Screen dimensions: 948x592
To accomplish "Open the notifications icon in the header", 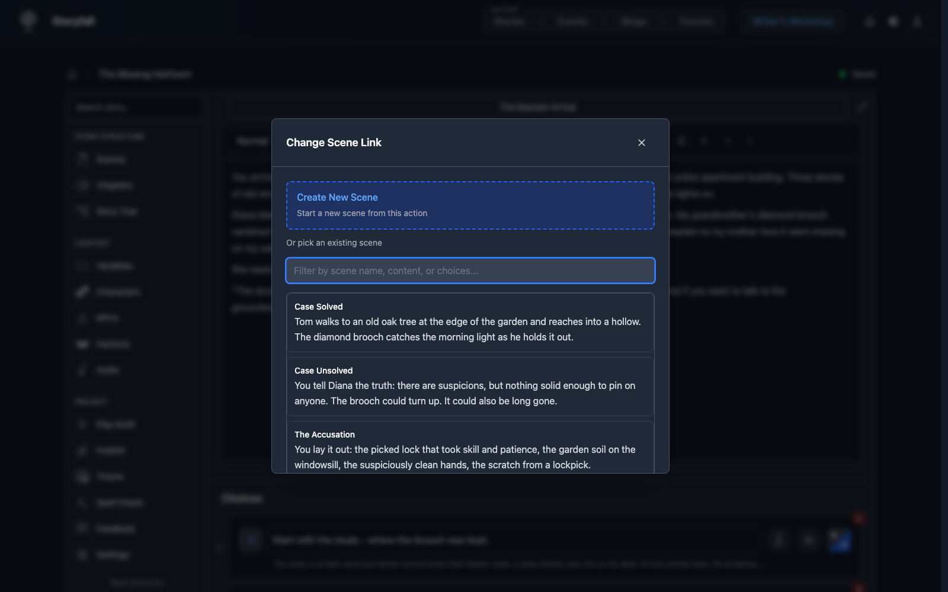I will [x=869, y=21].
